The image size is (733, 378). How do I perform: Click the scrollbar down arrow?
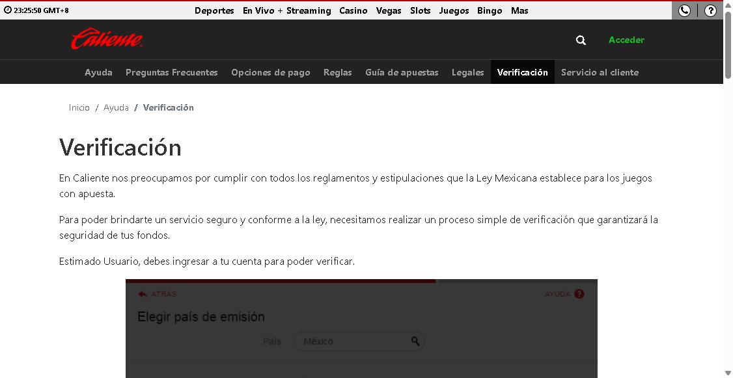[728, 373]
